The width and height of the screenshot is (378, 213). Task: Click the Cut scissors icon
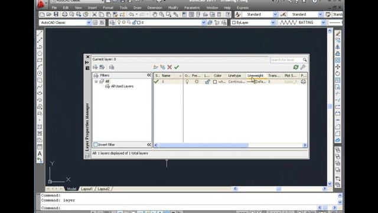point(94,14)
